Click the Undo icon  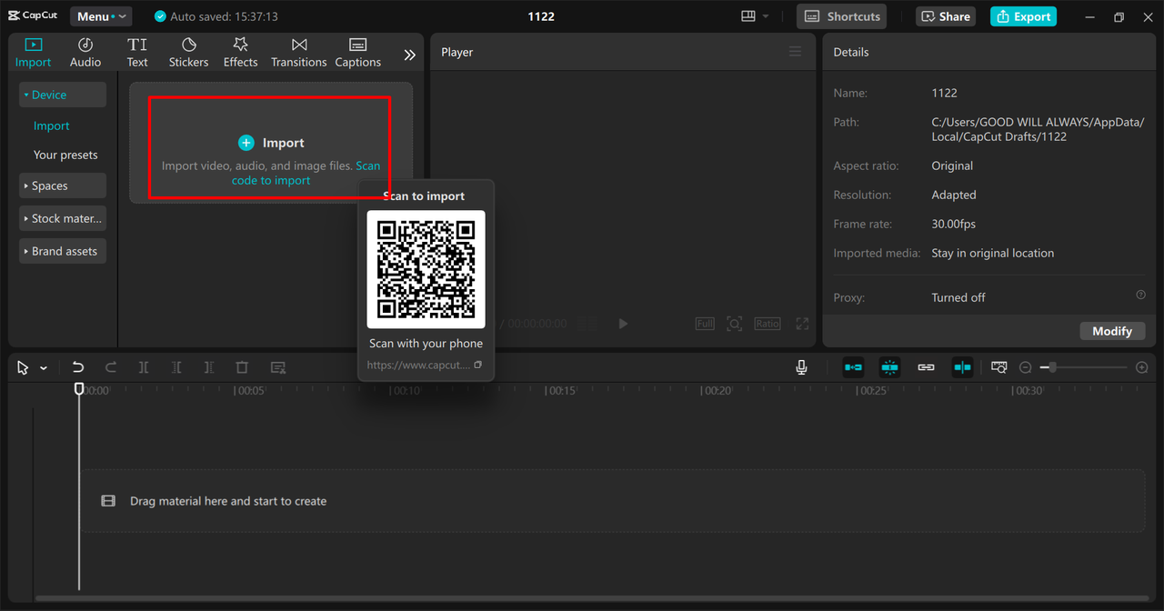pos(78,367)
